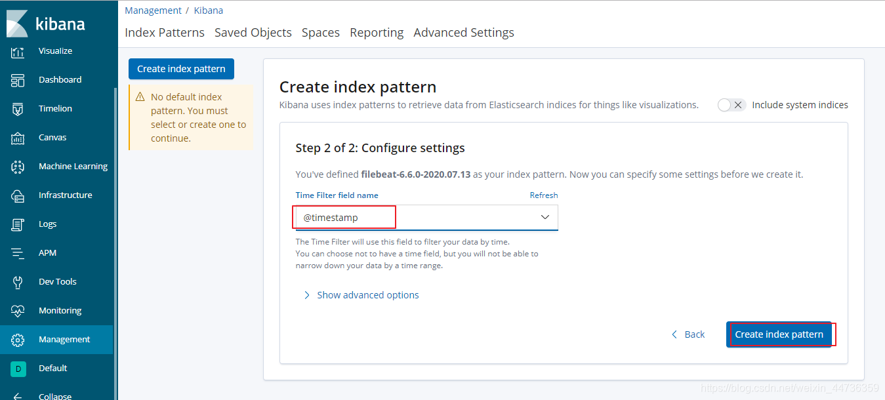Viewport: 885px width, 400px height.
Task: Switch to Advanced Settings tab
Action: [x=464, y=32]
